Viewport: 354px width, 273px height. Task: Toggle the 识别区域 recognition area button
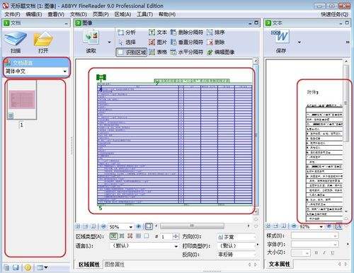132,52
